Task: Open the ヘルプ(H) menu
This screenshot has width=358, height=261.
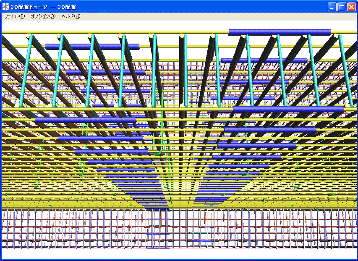Action: pos(71,16)
